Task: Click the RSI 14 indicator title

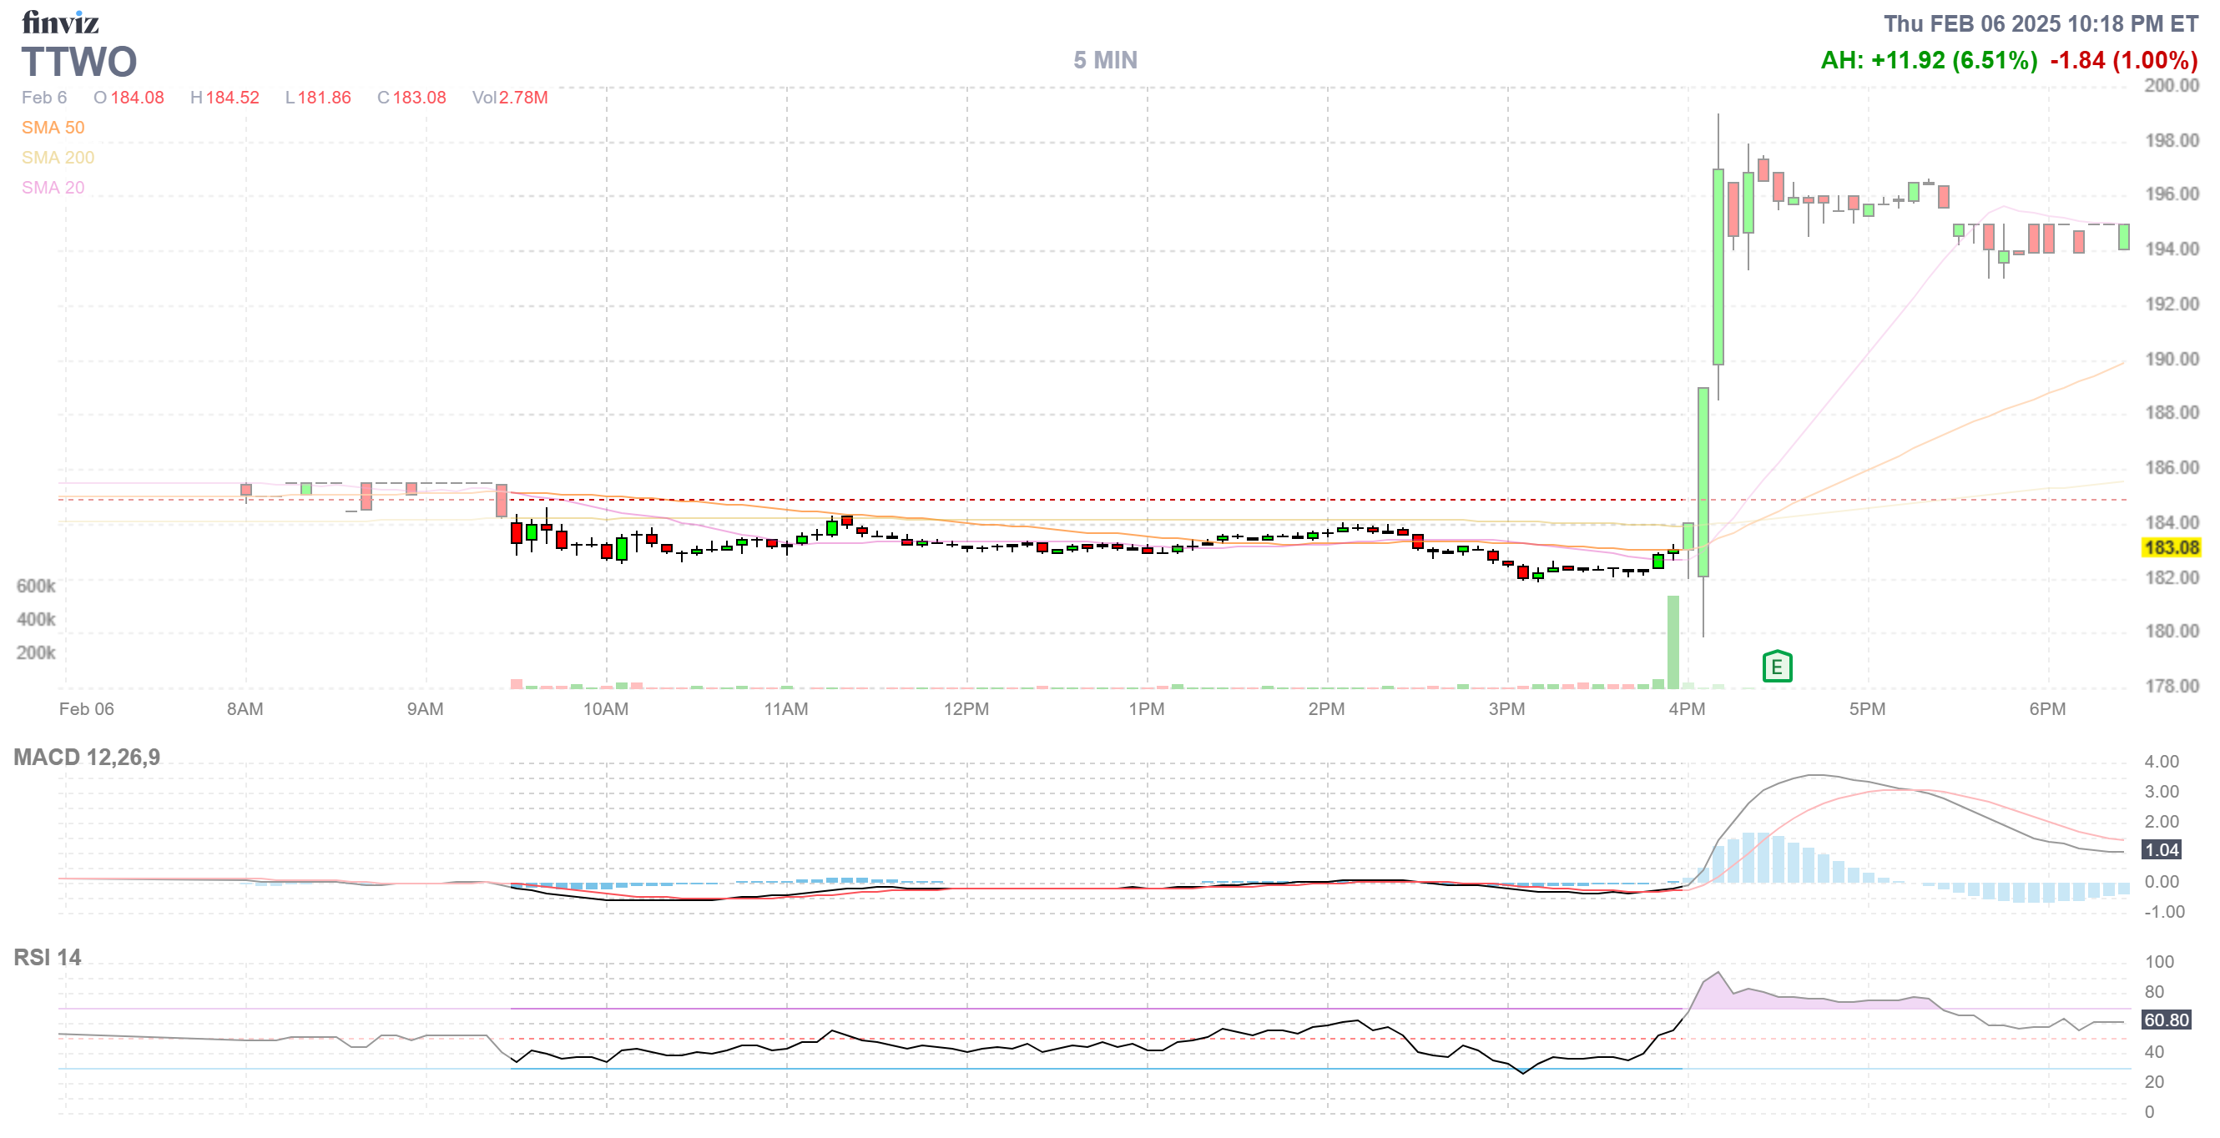Action: (x=48, y=957)
